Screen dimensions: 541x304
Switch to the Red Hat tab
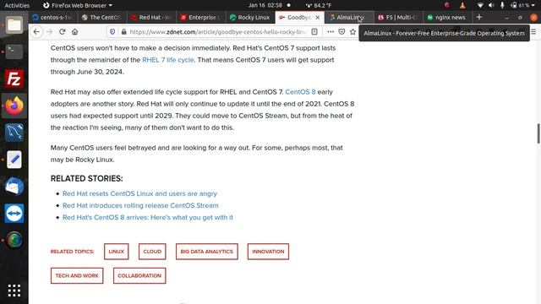[x=151, y=17]
